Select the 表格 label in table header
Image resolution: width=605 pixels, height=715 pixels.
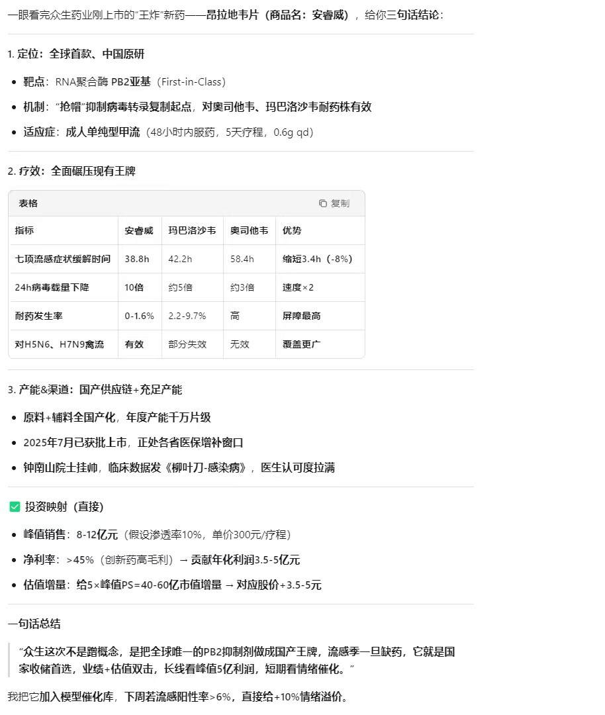click(28, 203)
